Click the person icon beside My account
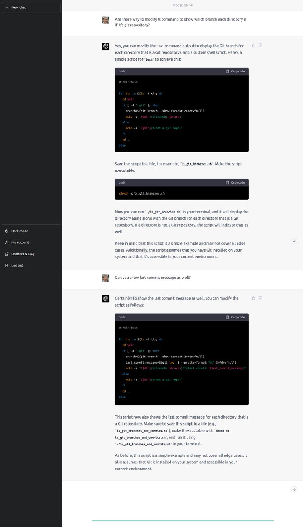This screenshot has width=303, height=527. [x=7, y=242]
